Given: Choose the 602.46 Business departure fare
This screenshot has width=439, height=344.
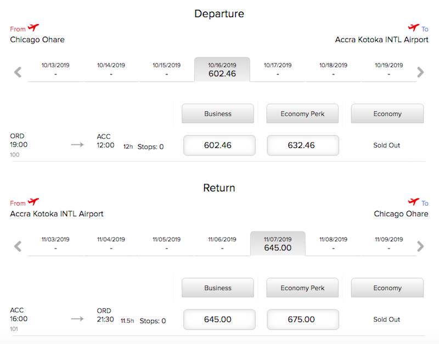Looking at the screenshot, I should tap(219, 145).
